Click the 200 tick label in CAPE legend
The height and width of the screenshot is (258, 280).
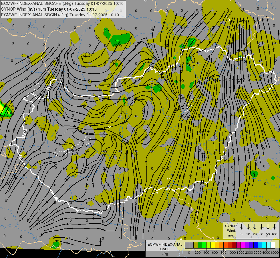click(198, 253)
